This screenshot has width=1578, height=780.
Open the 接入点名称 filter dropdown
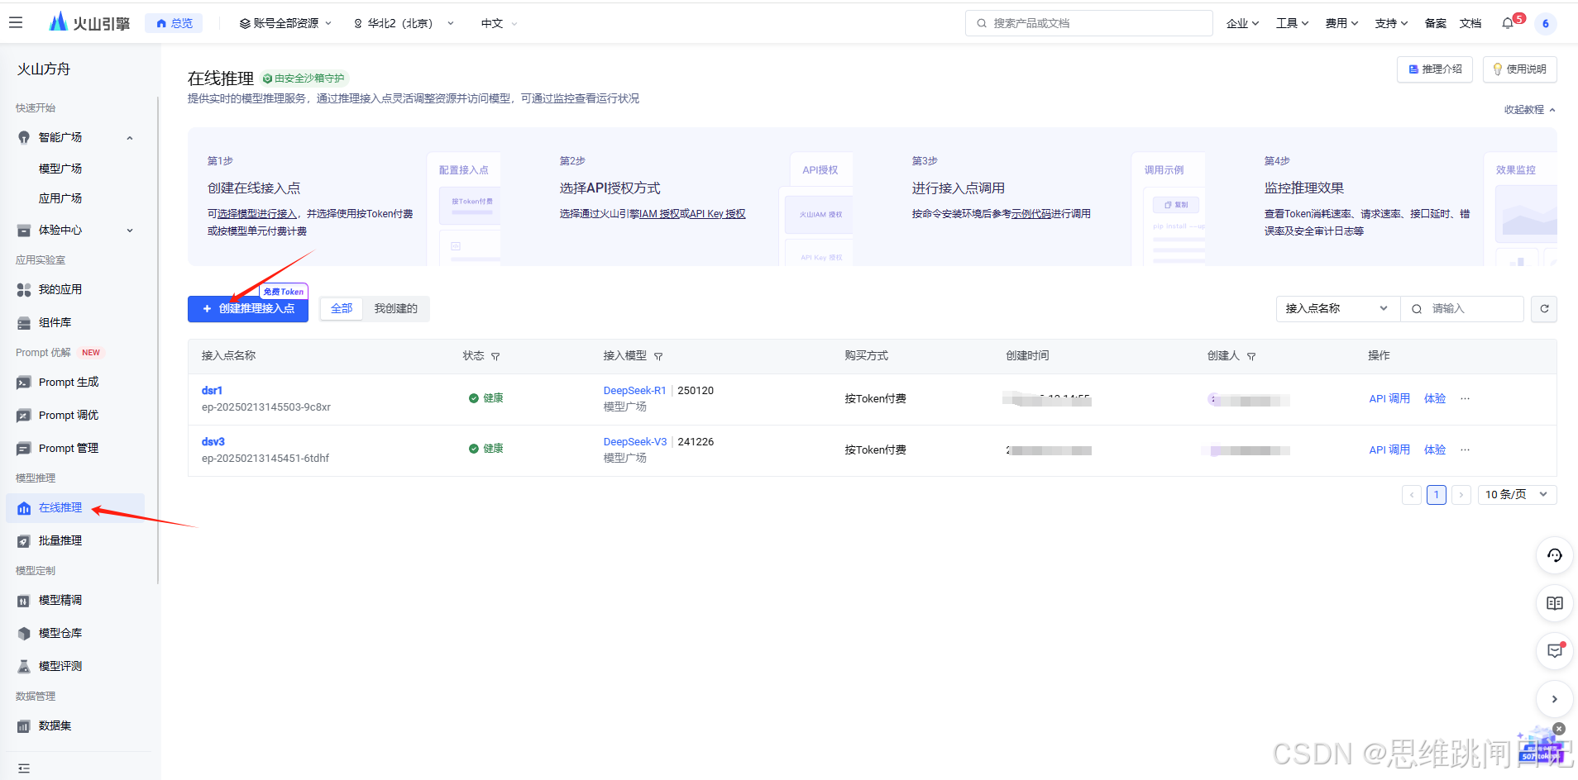click(1337, 309)
